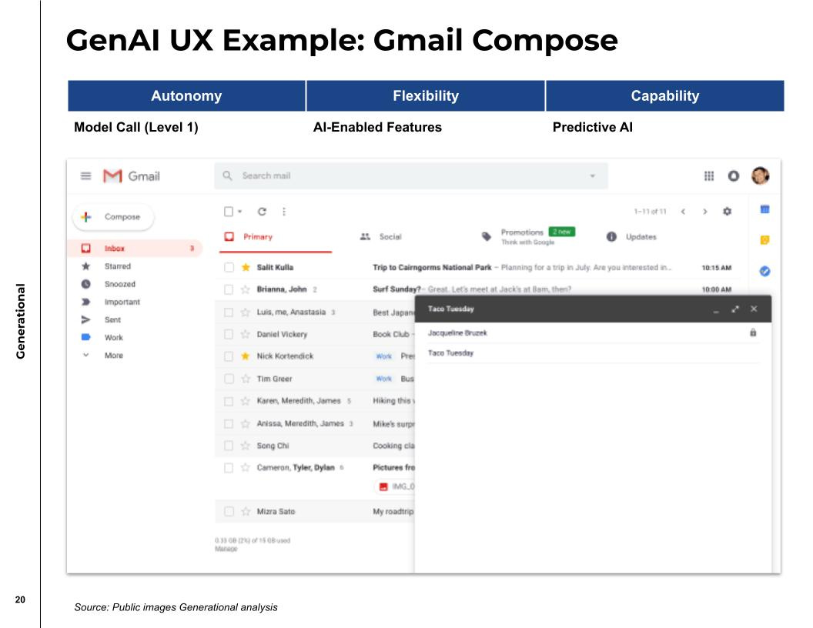Screen dimensions: 813x628
Task: Toggle the star on Nick Kortendick email
Action: (246, 356)
